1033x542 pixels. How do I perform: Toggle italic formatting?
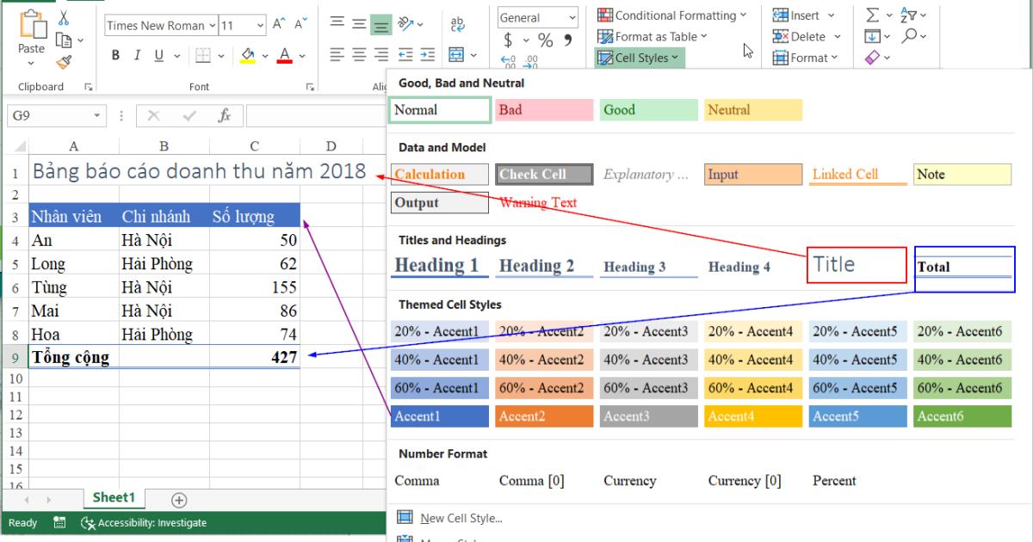click(x=137, y=53)
